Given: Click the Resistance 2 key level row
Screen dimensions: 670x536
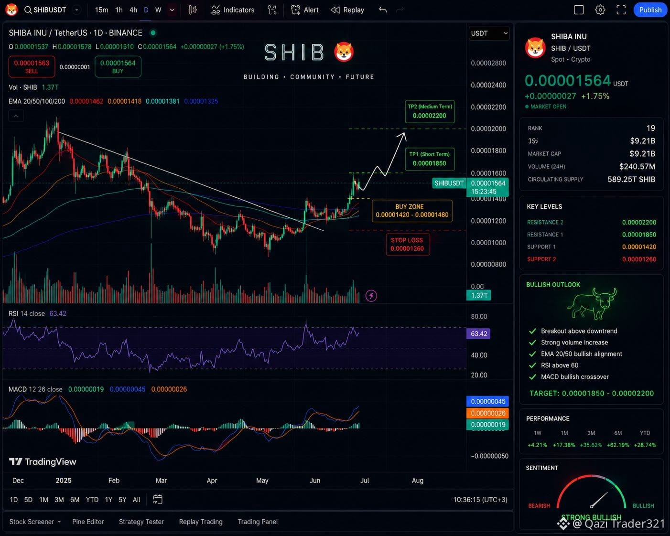Looking at the screenshot, I should (591, 222).
